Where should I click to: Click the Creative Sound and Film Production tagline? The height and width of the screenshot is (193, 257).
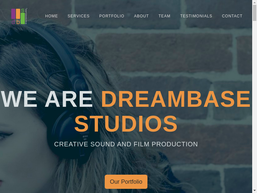click(126, 144)
